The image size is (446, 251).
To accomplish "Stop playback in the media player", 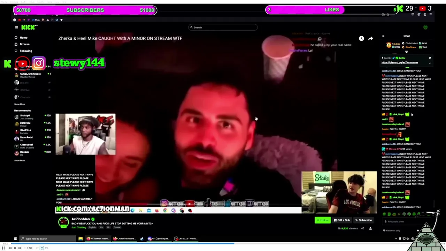I will pos(15,248).
